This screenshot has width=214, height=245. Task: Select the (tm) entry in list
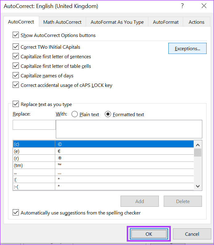click(x=103, y=165)
